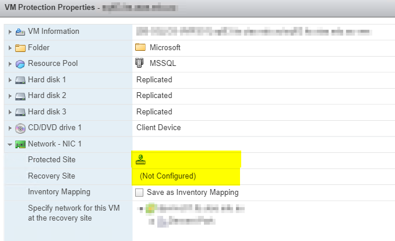Expand the Resource Pool row
Image resolution: width=395 pixels, height=241 pixels.
[10, 64]
